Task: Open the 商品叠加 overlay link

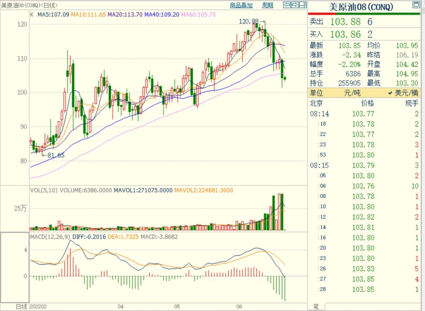Action: [x=241, y=6]
